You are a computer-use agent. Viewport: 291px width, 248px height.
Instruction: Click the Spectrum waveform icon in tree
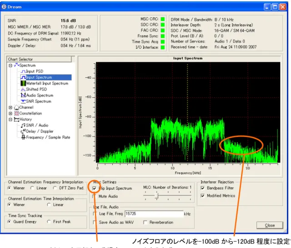16,65
